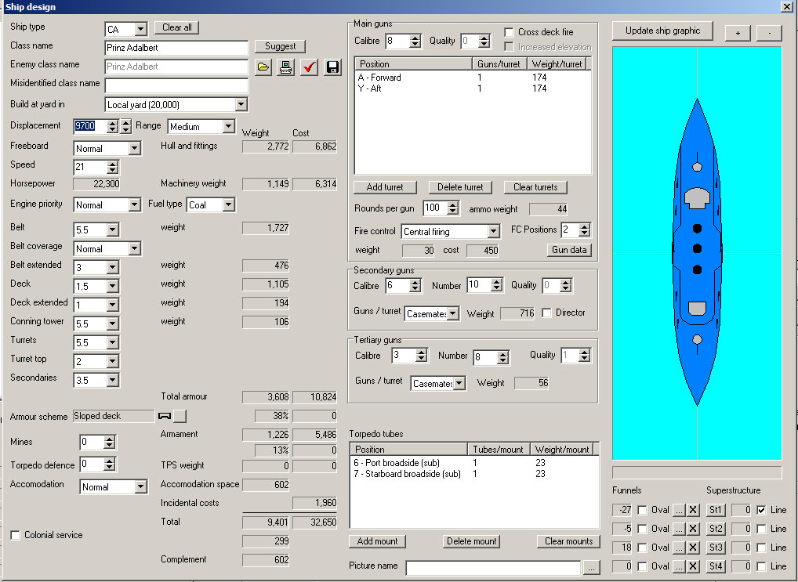The image size is (798, 582).
Task: Add a main gun turret
Action: [385, 187]
